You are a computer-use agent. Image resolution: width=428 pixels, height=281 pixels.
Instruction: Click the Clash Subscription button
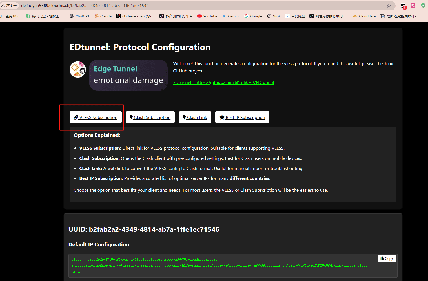(x=150, y=117)
